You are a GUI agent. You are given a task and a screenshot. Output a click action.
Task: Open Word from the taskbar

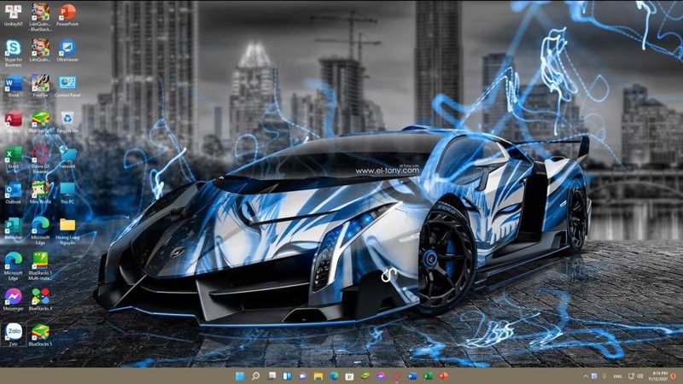coord(412,376)
